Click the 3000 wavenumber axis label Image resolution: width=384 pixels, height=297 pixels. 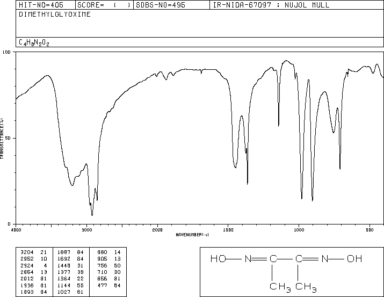point(86,230)
